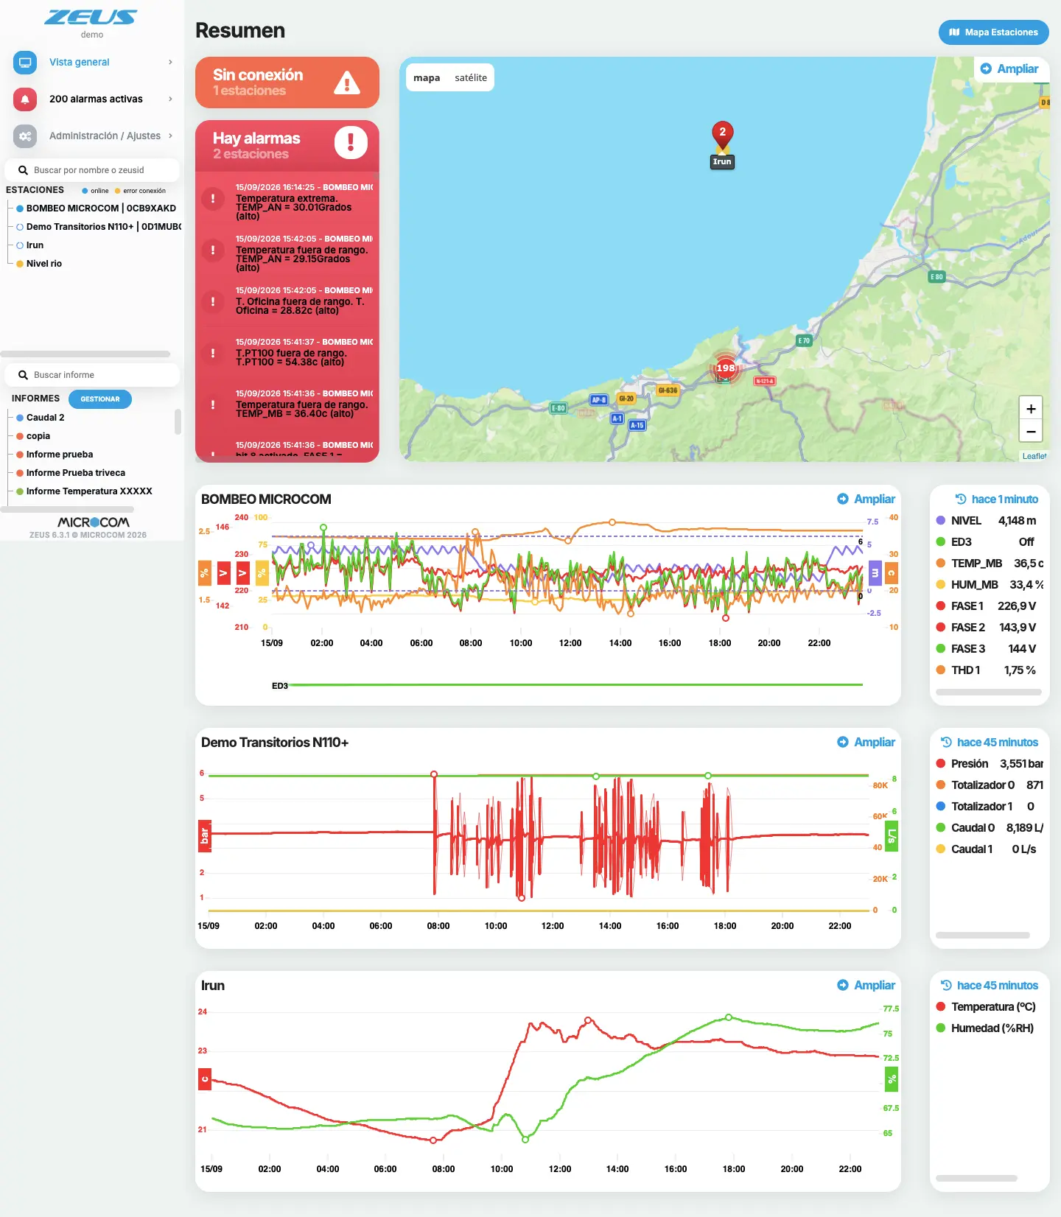Expand the 200 alarmas activas chevron
This screenshot has height=1217, width=1061.
pos(170,99)
